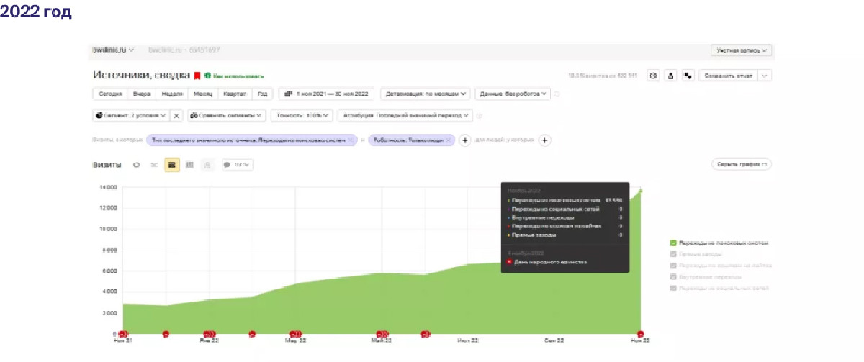Viewport: 864px width, 362px height.
Task: Toggle the Прямые заходы legend checkbox
Action: (673, 254)
